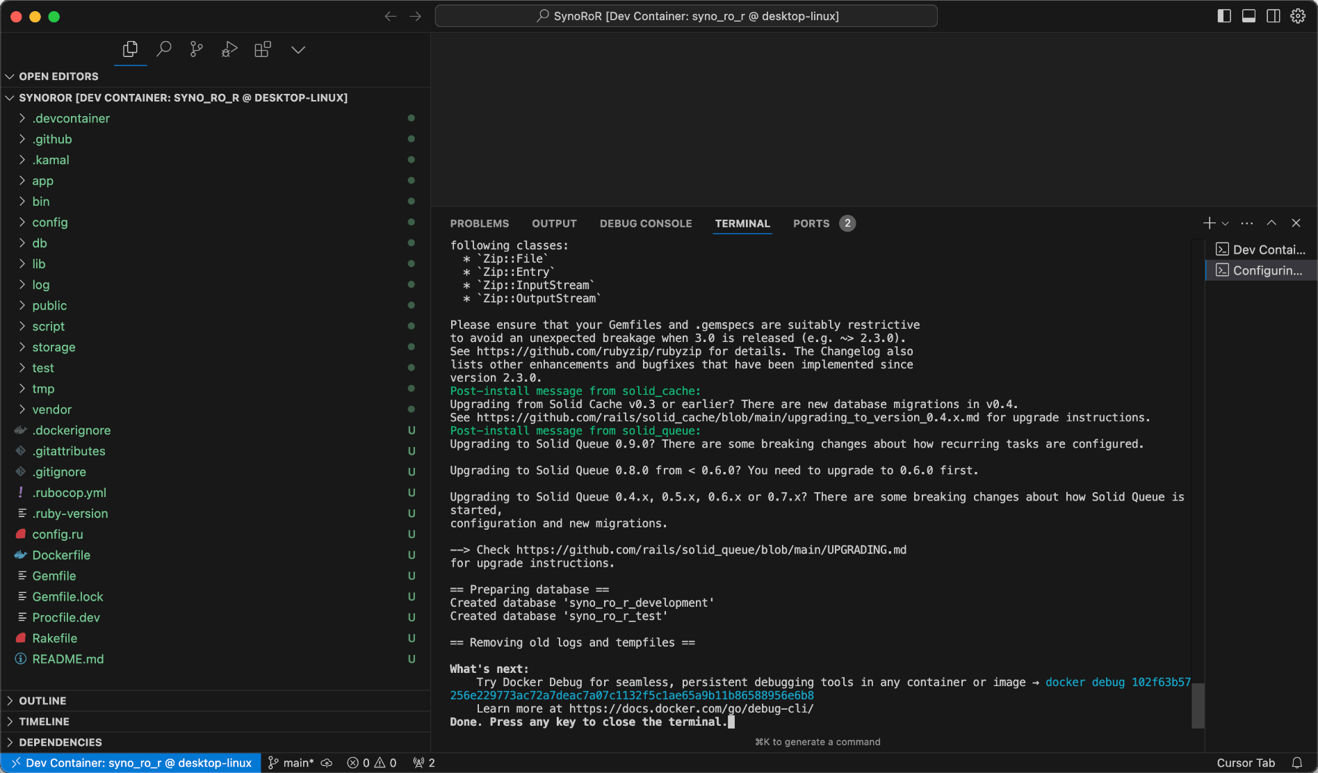Create a new terminal with plus icon

coord(1210,223)
